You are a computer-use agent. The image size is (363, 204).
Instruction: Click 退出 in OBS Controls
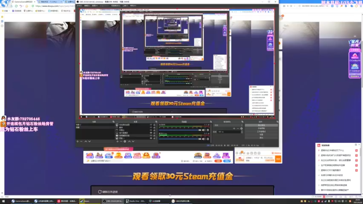(261, 138)
